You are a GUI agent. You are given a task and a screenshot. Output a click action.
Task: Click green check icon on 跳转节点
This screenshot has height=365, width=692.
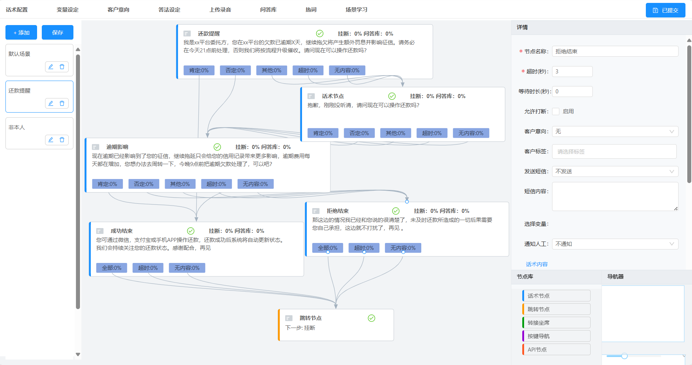[371, 318]
